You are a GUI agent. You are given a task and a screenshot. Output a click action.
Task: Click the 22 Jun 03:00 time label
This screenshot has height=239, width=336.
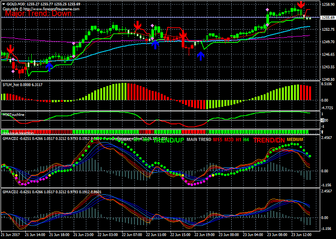pos(108,235)
